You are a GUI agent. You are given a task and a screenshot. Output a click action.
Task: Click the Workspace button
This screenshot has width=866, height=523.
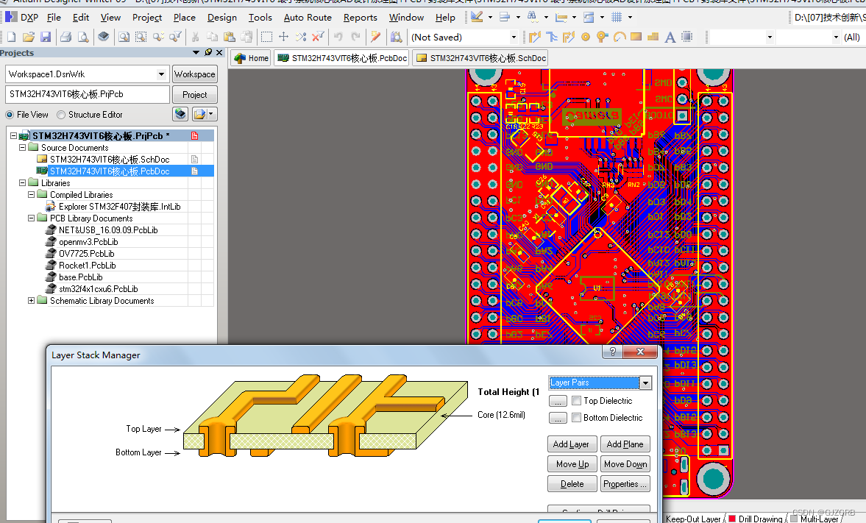(194, 74)
